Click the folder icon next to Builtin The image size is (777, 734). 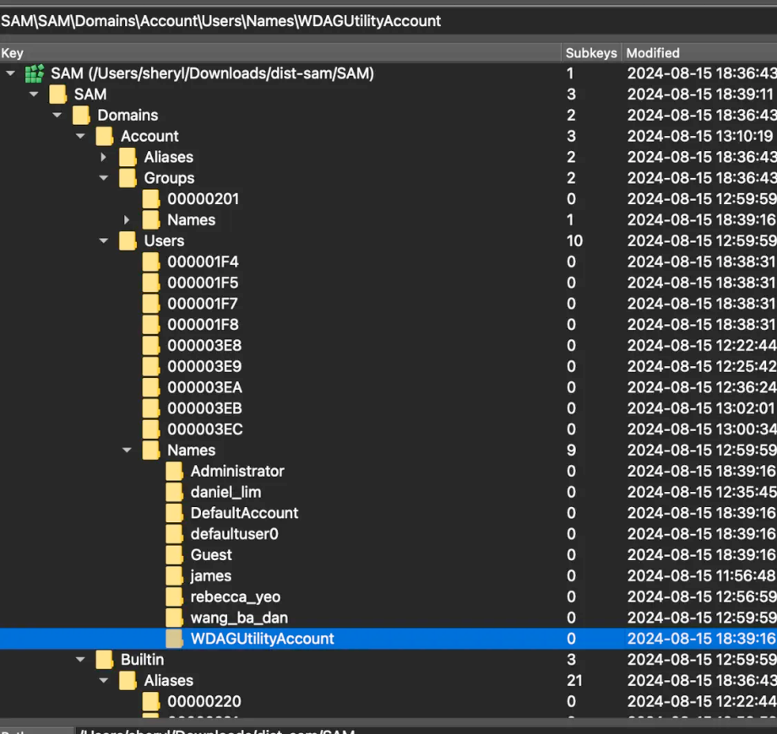tap(104, 659)
